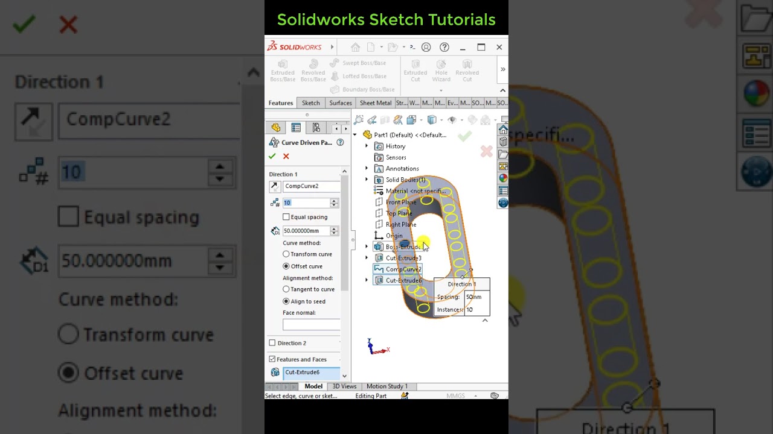Open the 3D Views bottom tab

[344, 386]
